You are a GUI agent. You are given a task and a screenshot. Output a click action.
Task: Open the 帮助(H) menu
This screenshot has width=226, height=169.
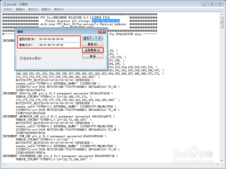[x=59, y=9]
